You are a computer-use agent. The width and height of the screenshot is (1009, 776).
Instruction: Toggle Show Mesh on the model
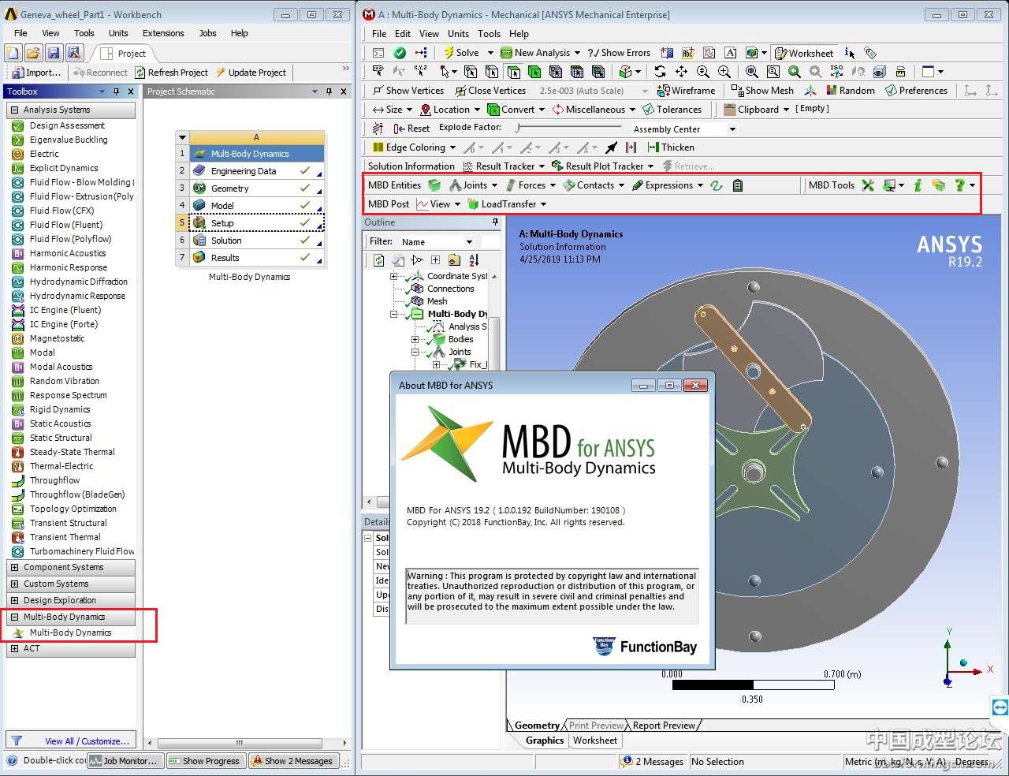[762, 91]
